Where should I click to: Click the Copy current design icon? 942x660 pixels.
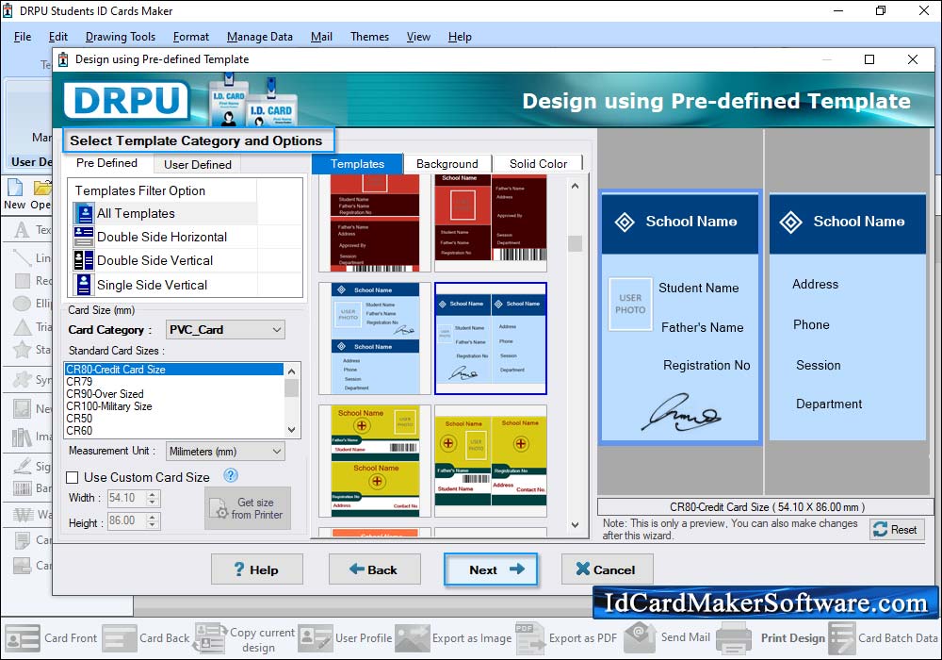tap(210, 637)
